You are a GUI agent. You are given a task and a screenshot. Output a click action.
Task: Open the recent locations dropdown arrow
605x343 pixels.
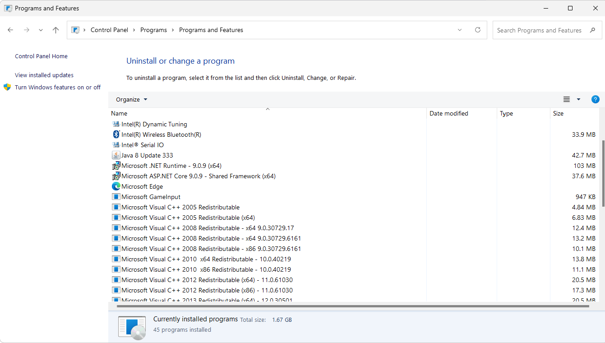pos(41,30)
